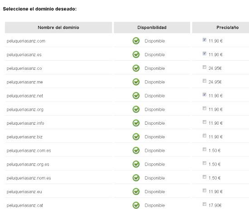Click green check icon beside peluqueriasanz.es
Image resolution: width=249 pixels, height=209 pixels.
[136, 54]
